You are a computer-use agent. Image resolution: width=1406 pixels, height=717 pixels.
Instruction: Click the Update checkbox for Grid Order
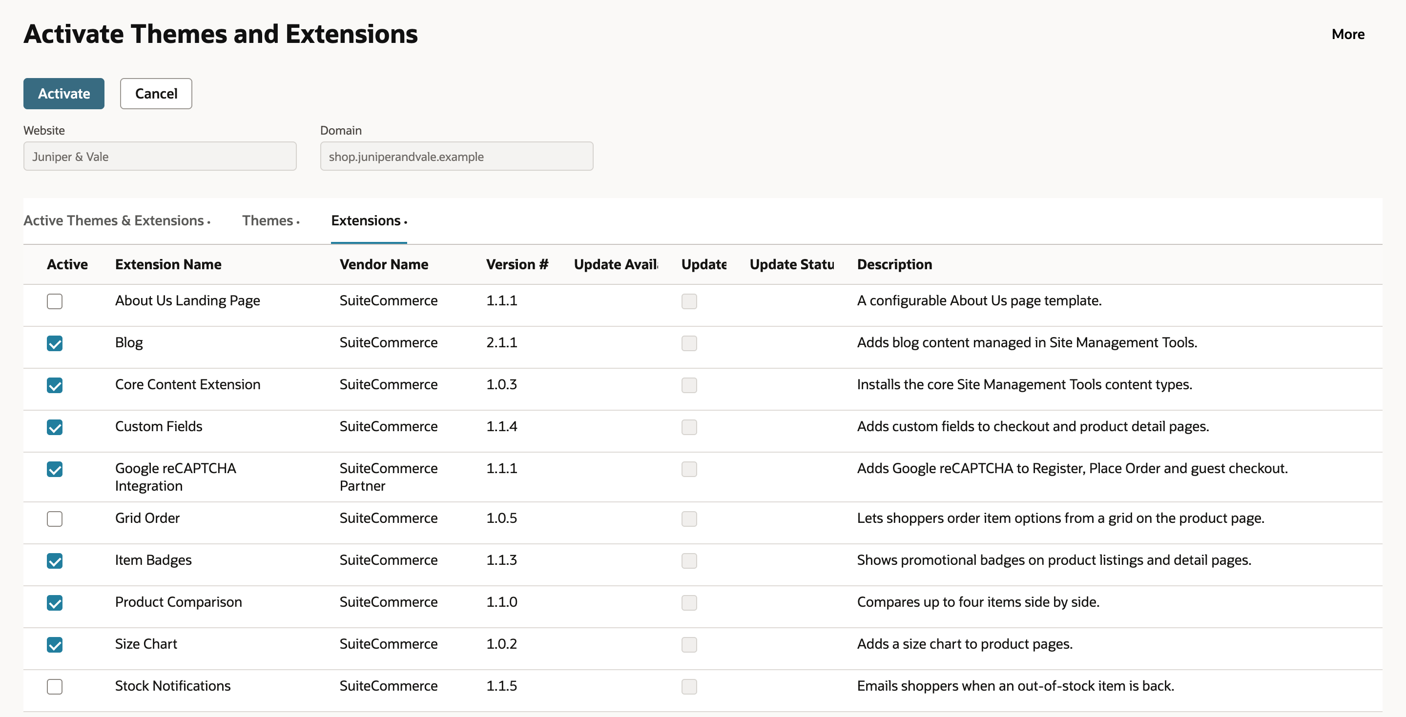point(689,518)
